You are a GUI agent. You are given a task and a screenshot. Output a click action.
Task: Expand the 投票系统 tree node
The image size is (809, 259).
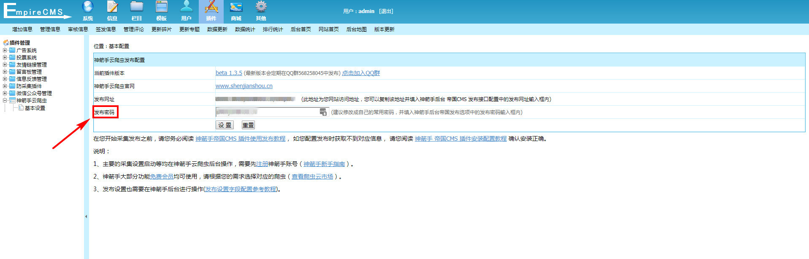click(x=5, y=57)
